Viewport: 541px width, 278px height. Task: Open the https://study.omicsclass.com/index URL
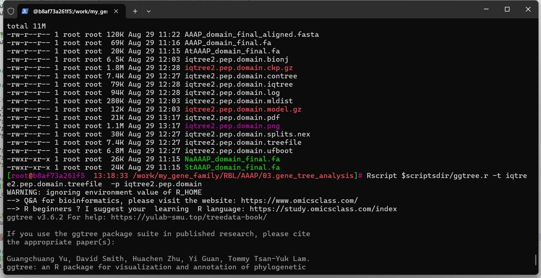(x=323, y=209)
